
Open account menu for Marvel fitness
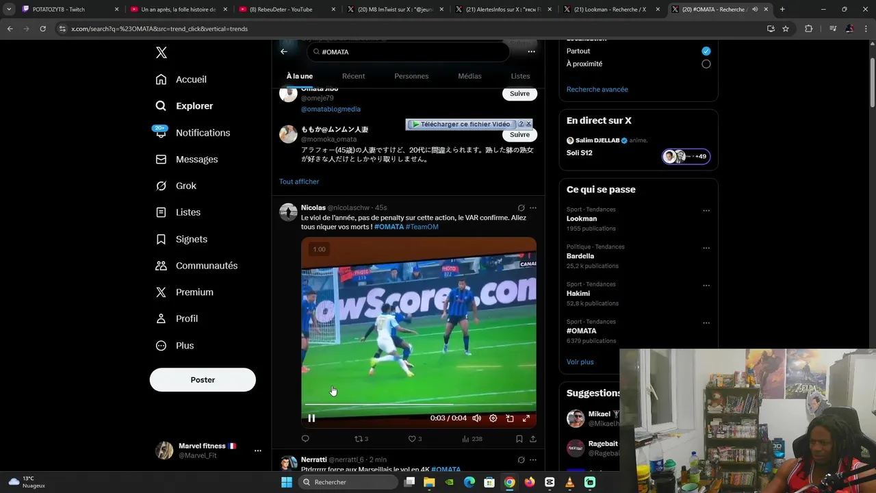(257, 451)
